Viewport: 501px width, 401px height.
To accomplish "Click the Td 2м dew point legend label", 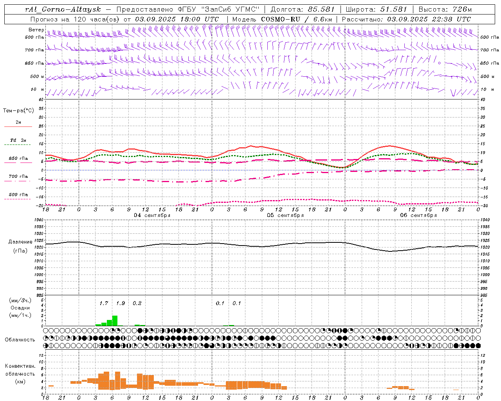I will click(x=18, y=140).
